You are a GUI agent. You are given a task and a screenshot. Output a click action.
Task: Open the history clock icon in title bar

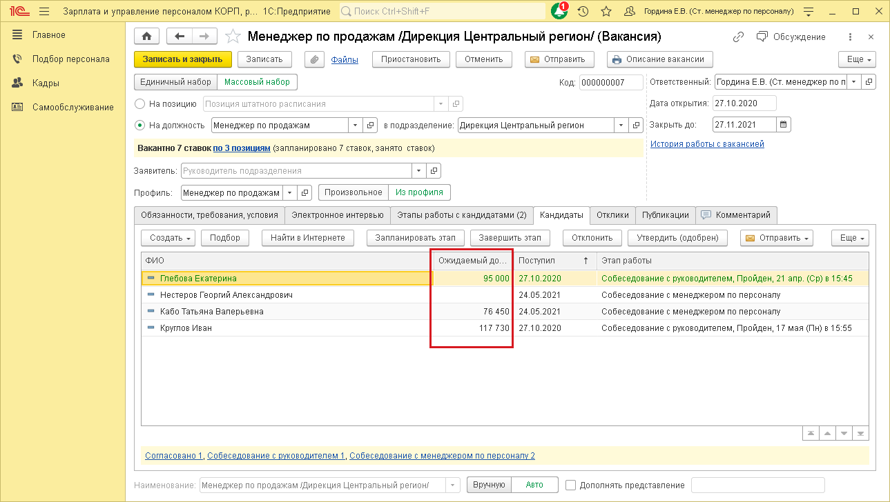coord(583,12)
